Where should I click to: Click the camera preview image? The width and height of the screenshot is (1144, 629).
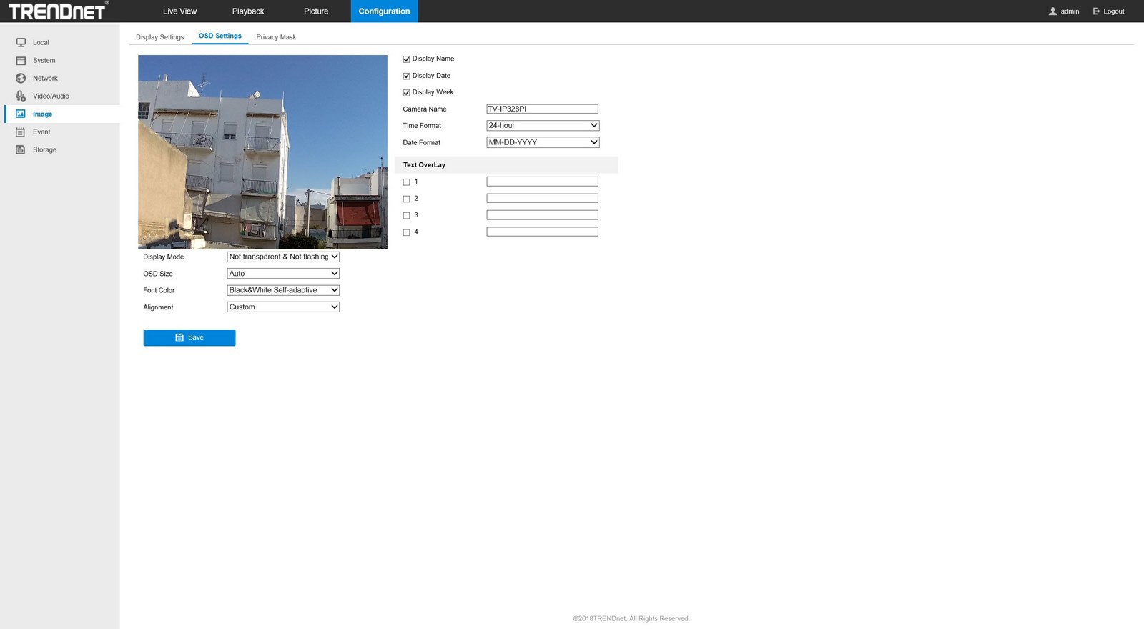point(262,152)
